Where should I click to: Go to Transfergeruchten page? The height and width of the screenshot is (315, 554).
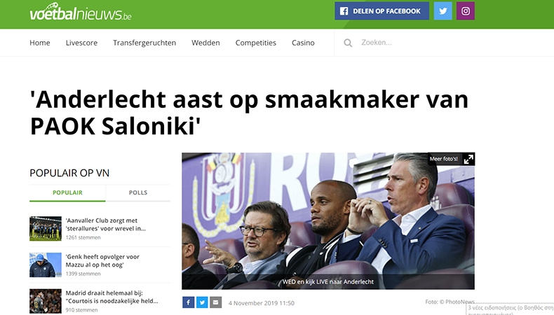pyautogui.click(x=144, y=43)
